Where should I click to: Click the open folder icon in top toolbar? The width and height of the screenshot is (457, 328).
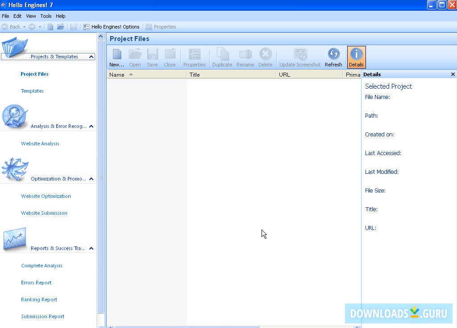click(61, 27)
